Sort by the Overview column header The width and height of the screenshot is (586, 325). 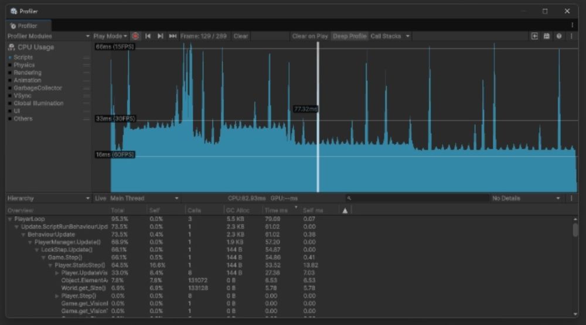coord(21,211)
